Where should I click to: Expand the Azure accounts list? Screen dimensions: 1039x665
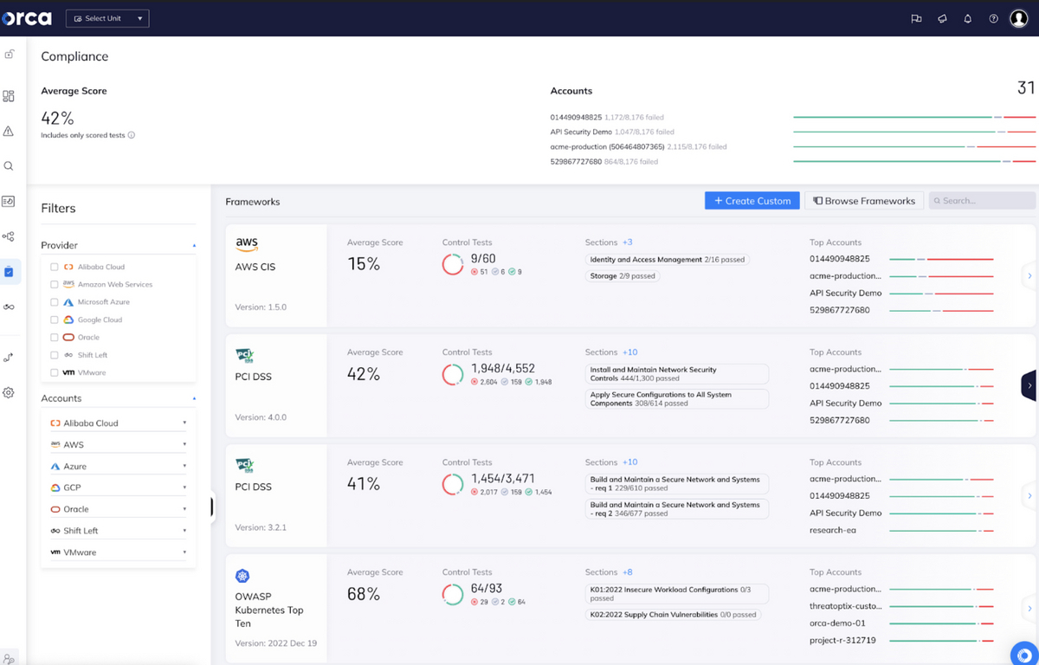pos(184,465)
